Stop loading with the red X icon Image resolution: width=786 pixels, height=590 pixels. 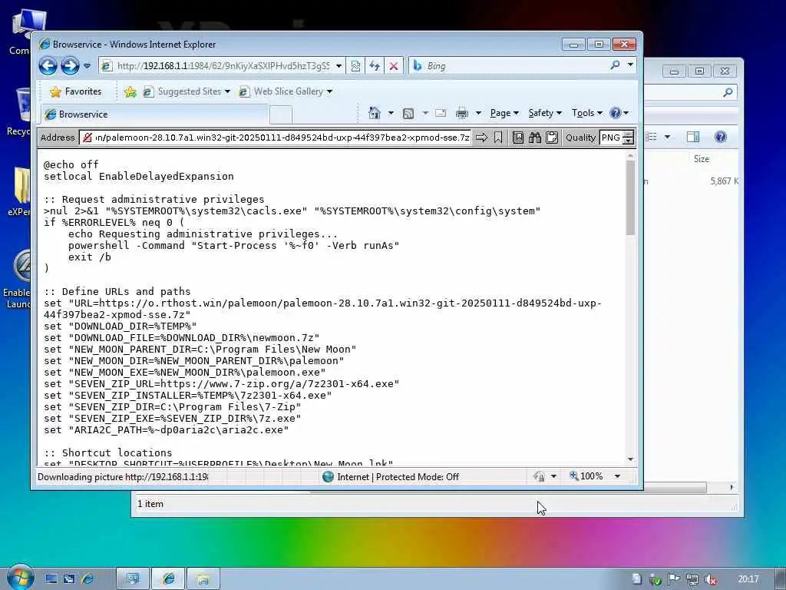[x=394, y=66]
